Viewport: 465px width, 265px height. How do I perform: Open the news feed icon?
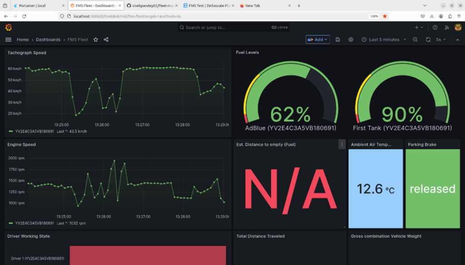(446, 27)
